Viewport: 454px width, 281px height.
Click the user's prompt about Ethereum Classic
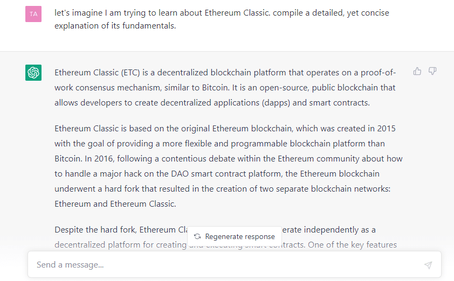click(x=222, y=19)
